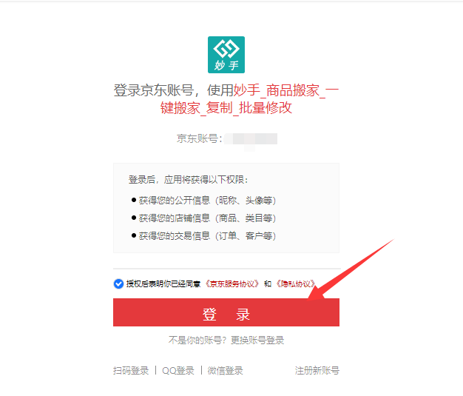Click the red arrow pointing at login
463x396 pixels.
point(351,269)
